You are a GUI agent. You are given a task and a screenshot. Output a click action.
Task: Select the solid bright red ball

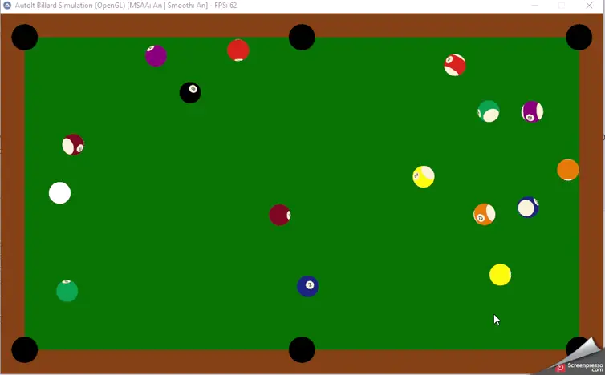click(x=238, y=50)
